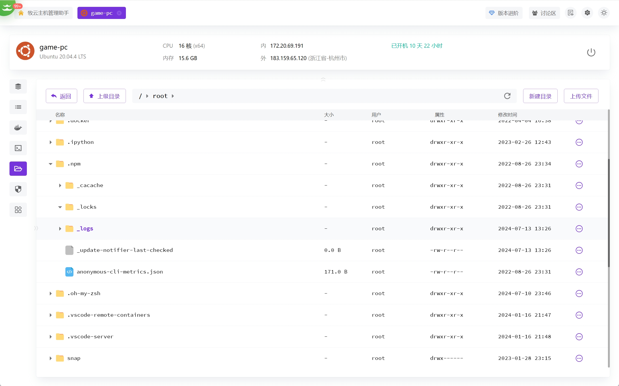Go to parent directory with 上级目录
This screenshot has height=386, width=619.
[105, 96]
